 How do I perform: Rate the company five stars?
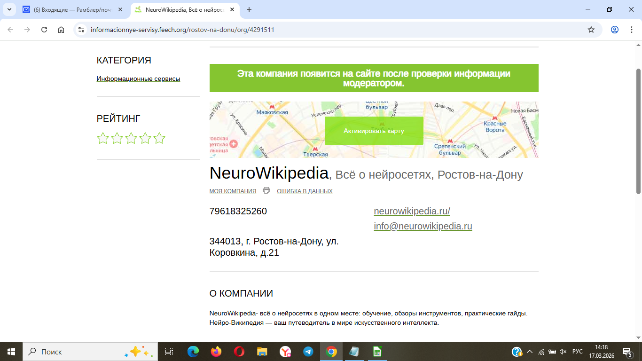tap(159, 138)
